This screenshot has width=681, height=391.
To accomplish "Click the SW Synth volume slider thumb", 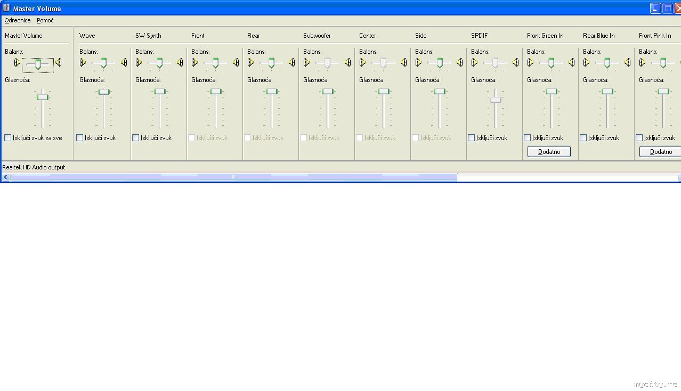I will pyautogui.click(x=160, y=92).
